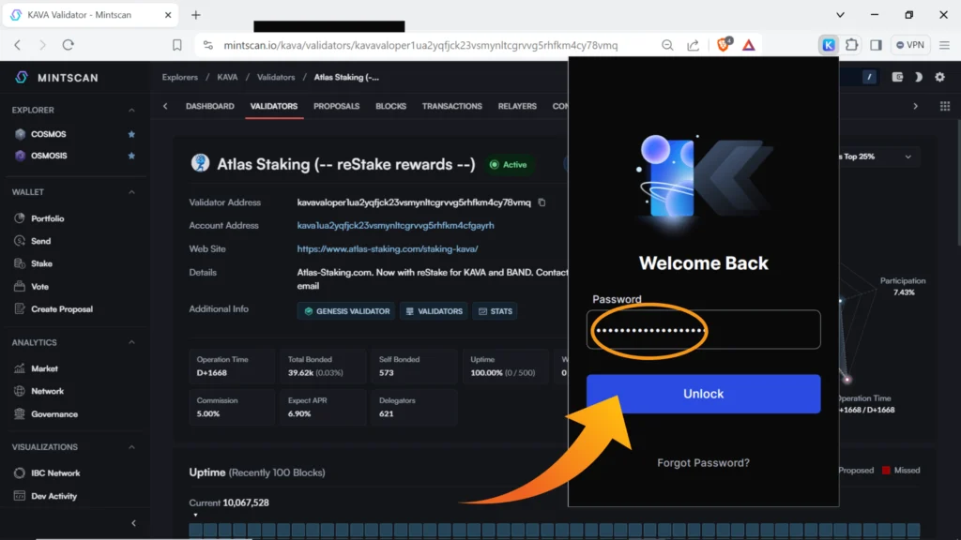Collapse the Explorer sidebar section
The image size is (961, 540).
click(131, 110)
